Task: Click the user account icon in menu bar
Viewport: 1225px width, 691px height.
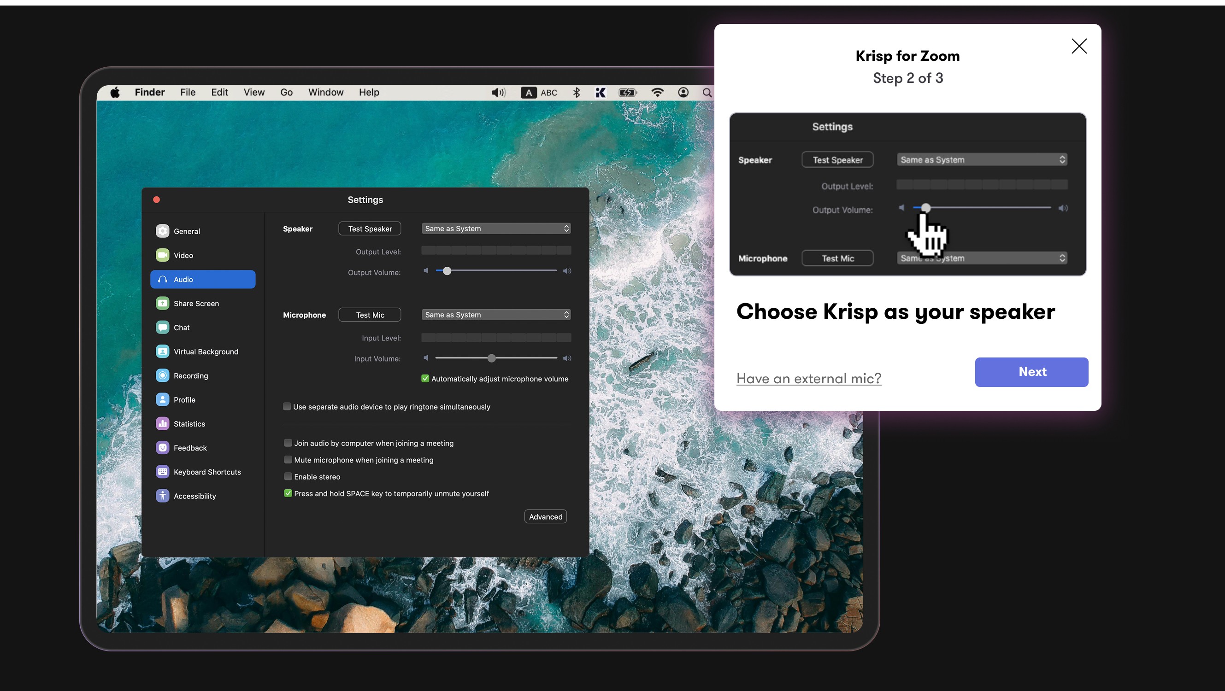Action: tap(683, 92)
